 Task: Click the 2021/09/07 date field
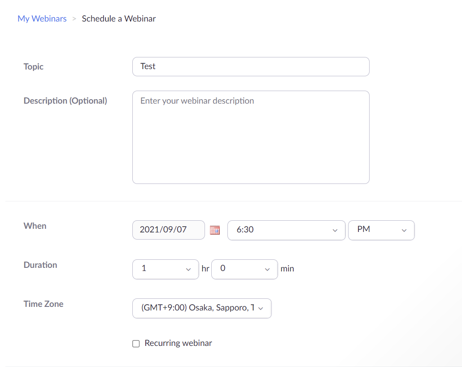pos(169,230)
